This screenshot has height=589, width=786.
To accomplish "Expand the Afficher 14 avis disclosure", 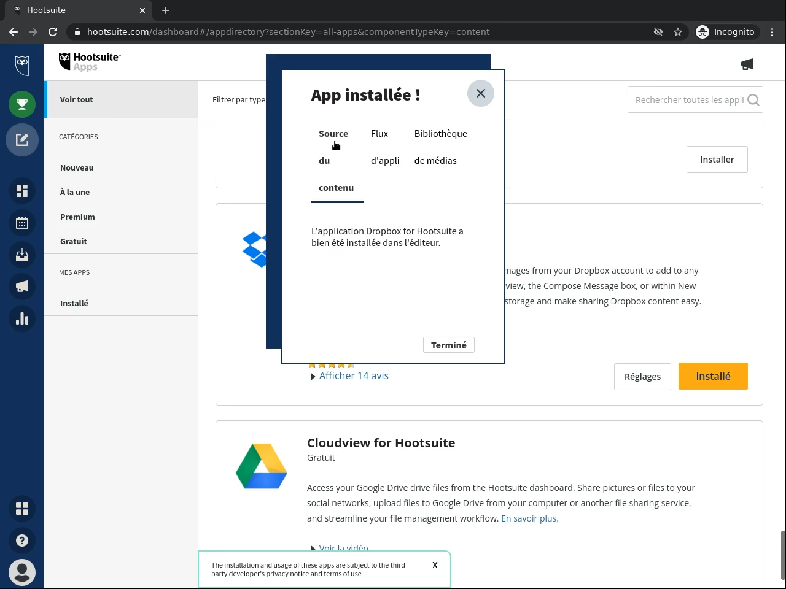I will (x=353, y=376).
